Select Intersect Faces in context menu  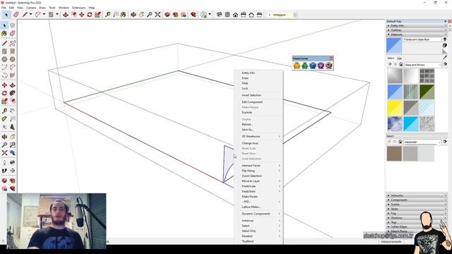[251, 166]
